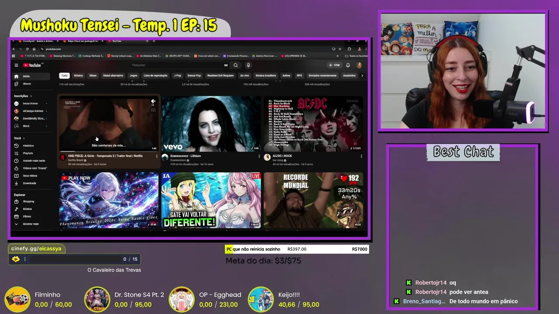Image resolution: width=559 pixels, height=314 pixels.
Task: Open the AC/DC ROCK thumbnail
Action: click(x=313, y=124)
